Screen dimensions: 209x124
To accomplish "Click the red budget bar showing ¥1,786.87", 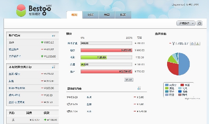I will (106, 71).
